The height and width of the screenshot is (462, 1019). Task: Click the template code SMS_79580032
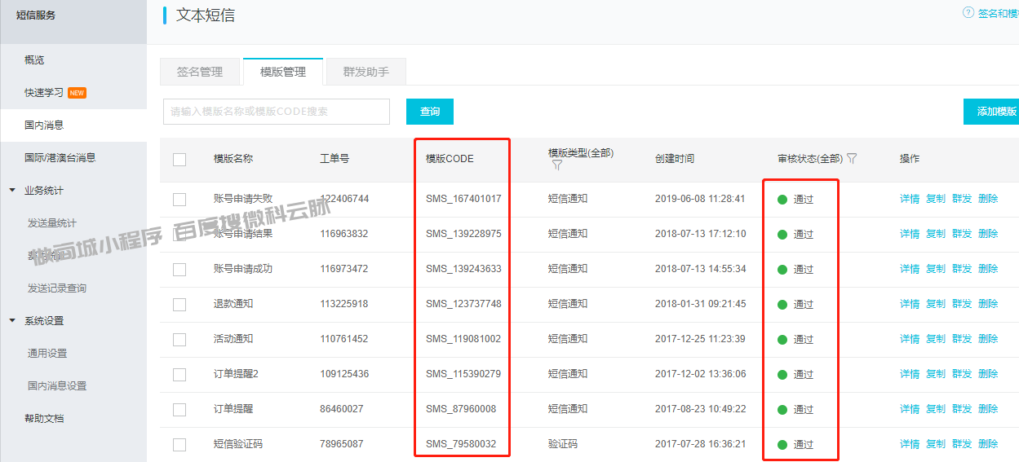click(x=461, y=444)
